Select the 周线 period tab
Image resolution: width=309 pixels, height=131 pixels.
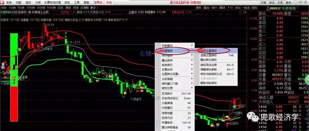[x=68, y=8]
